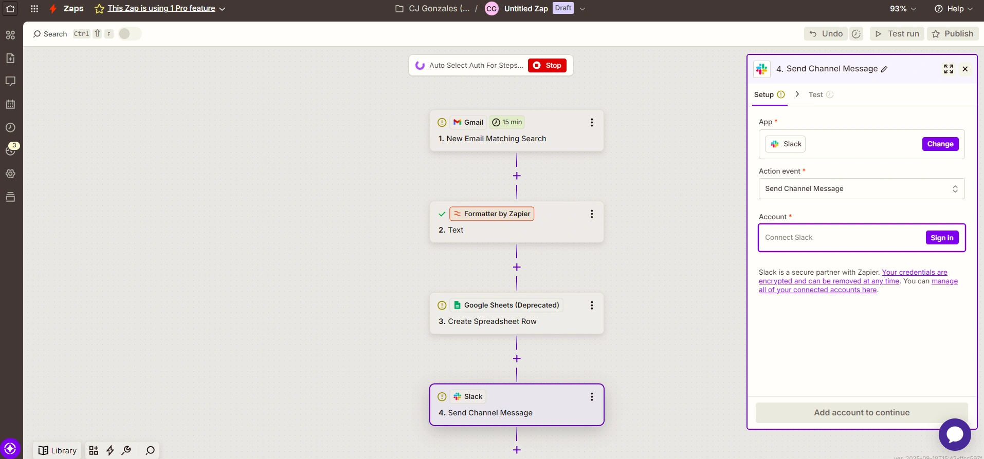The width and height of the screenshot is (984, 459).
Task: Select the Formatter by Zapier Text step
Action: tap(517, 222)
